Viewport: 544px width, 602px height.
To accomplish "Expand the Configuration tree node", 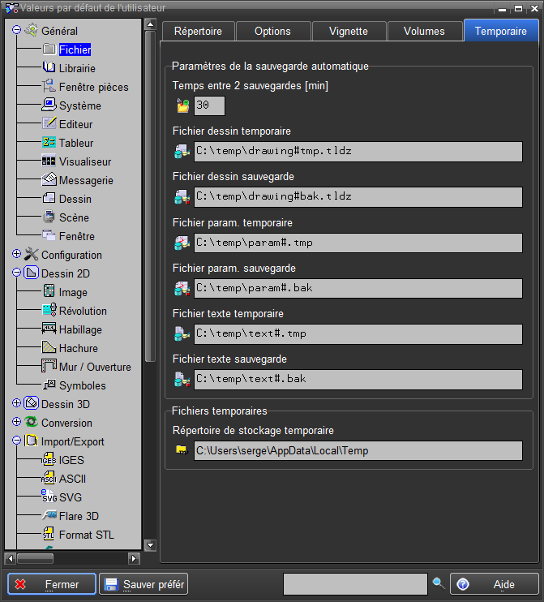I will coord(16,255).
